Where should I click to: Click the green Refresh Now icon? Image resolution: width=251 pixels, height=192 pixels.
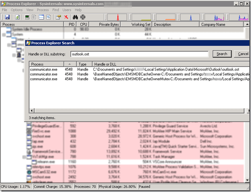tap(18, 17)
